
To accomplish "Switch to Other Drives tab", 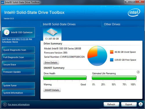I will [x=112, y=24].
